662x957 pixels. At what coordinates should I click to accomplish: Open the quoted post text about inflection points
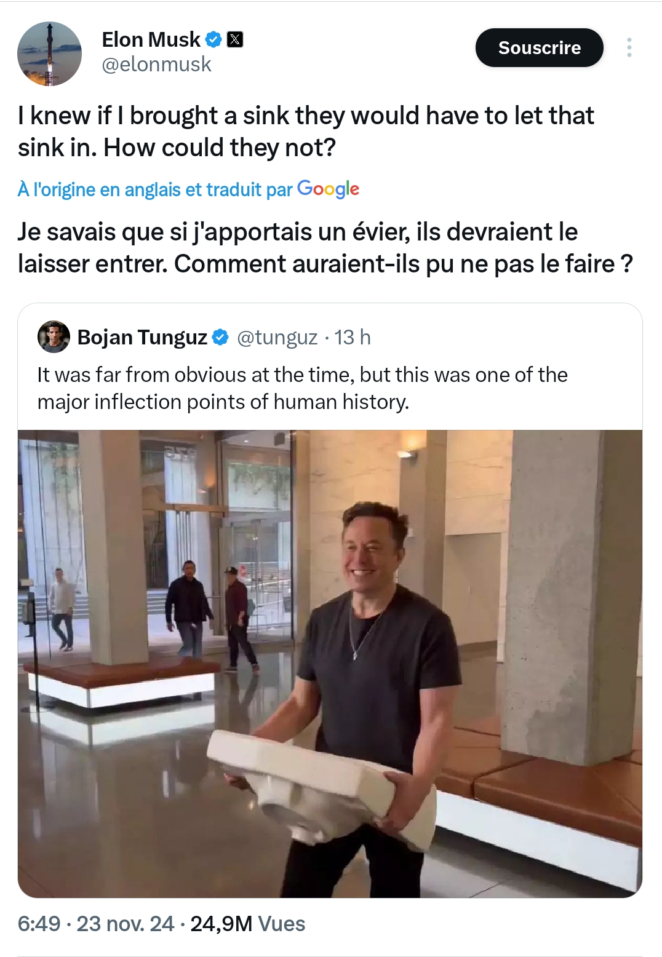[x=302, y=388]
